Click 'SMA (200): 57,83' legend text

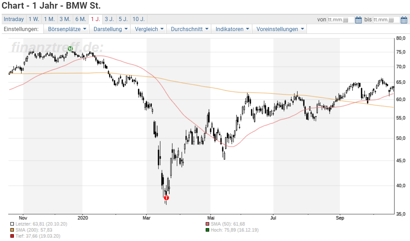(34, 230)
